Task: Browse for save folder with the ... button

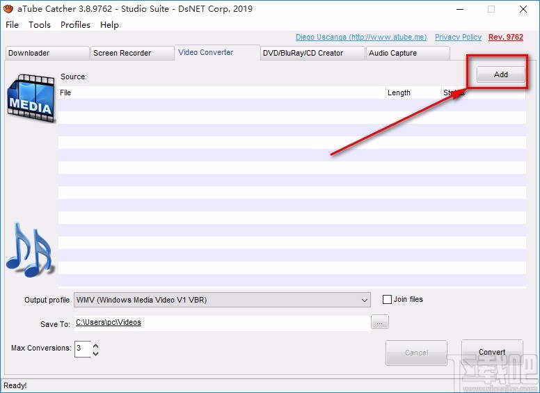Action: (379, 323)
